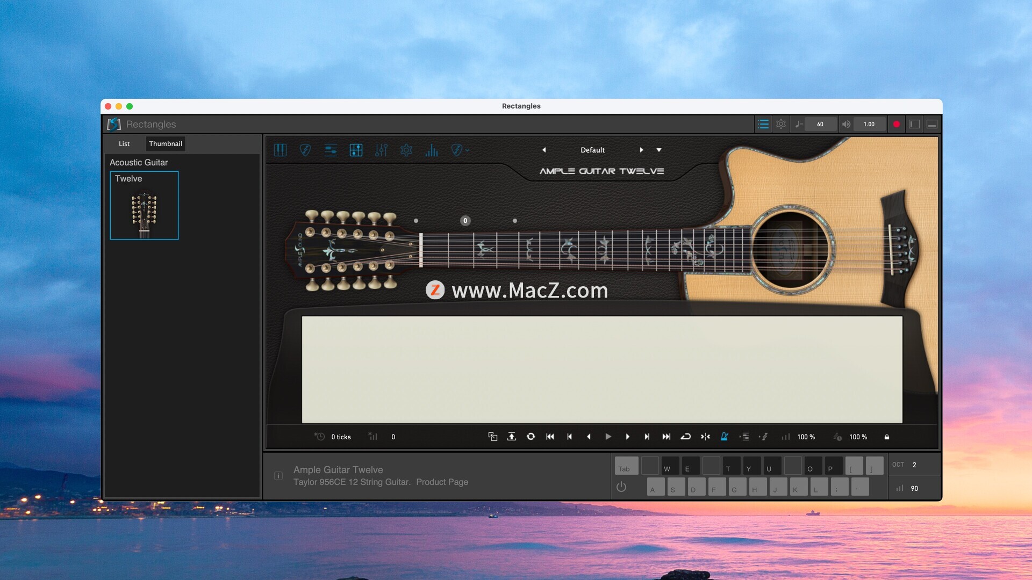This screenshot has width=1032, height=580.
Task: Toggle the pick articulation icon in the tab bar
Action: click(x=763, y=437)
